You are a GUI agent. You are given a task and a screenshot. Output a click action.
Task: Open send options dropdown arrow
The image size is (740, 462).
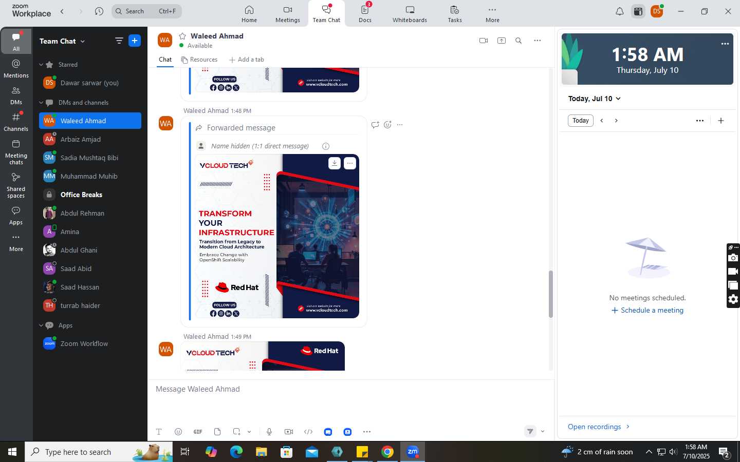pyautogui.click(x=543, y=431)
